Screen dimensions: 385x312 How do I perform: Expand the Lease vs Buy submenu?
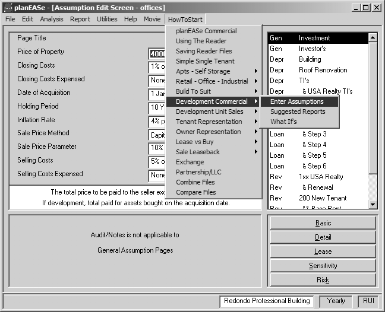212,142
